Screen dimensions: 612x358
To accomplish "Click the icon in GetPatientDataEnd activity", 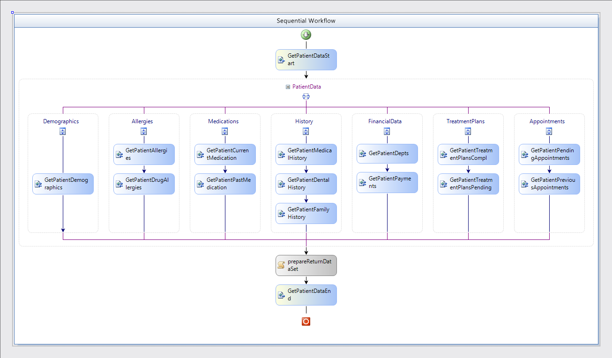I will (x=282, y=295).
